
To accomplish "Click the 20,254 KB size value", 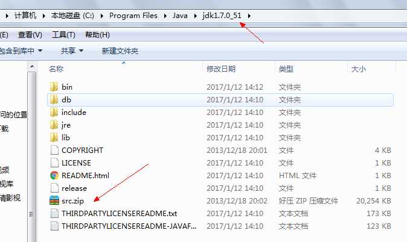I will [x=374, y=201].
